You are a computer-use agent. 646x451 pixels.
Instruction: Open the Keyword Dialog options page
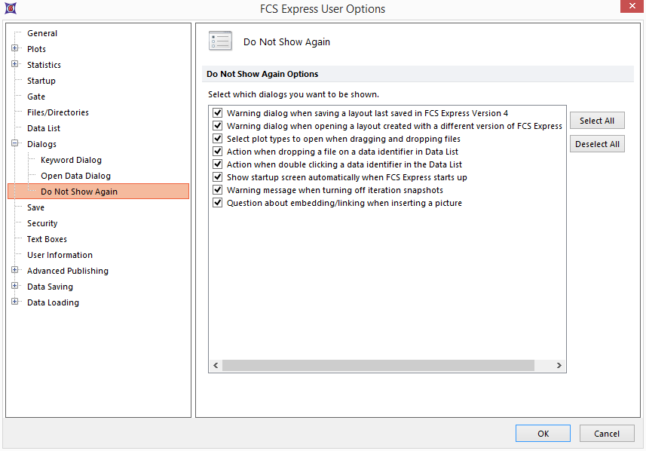coord(71,160)
